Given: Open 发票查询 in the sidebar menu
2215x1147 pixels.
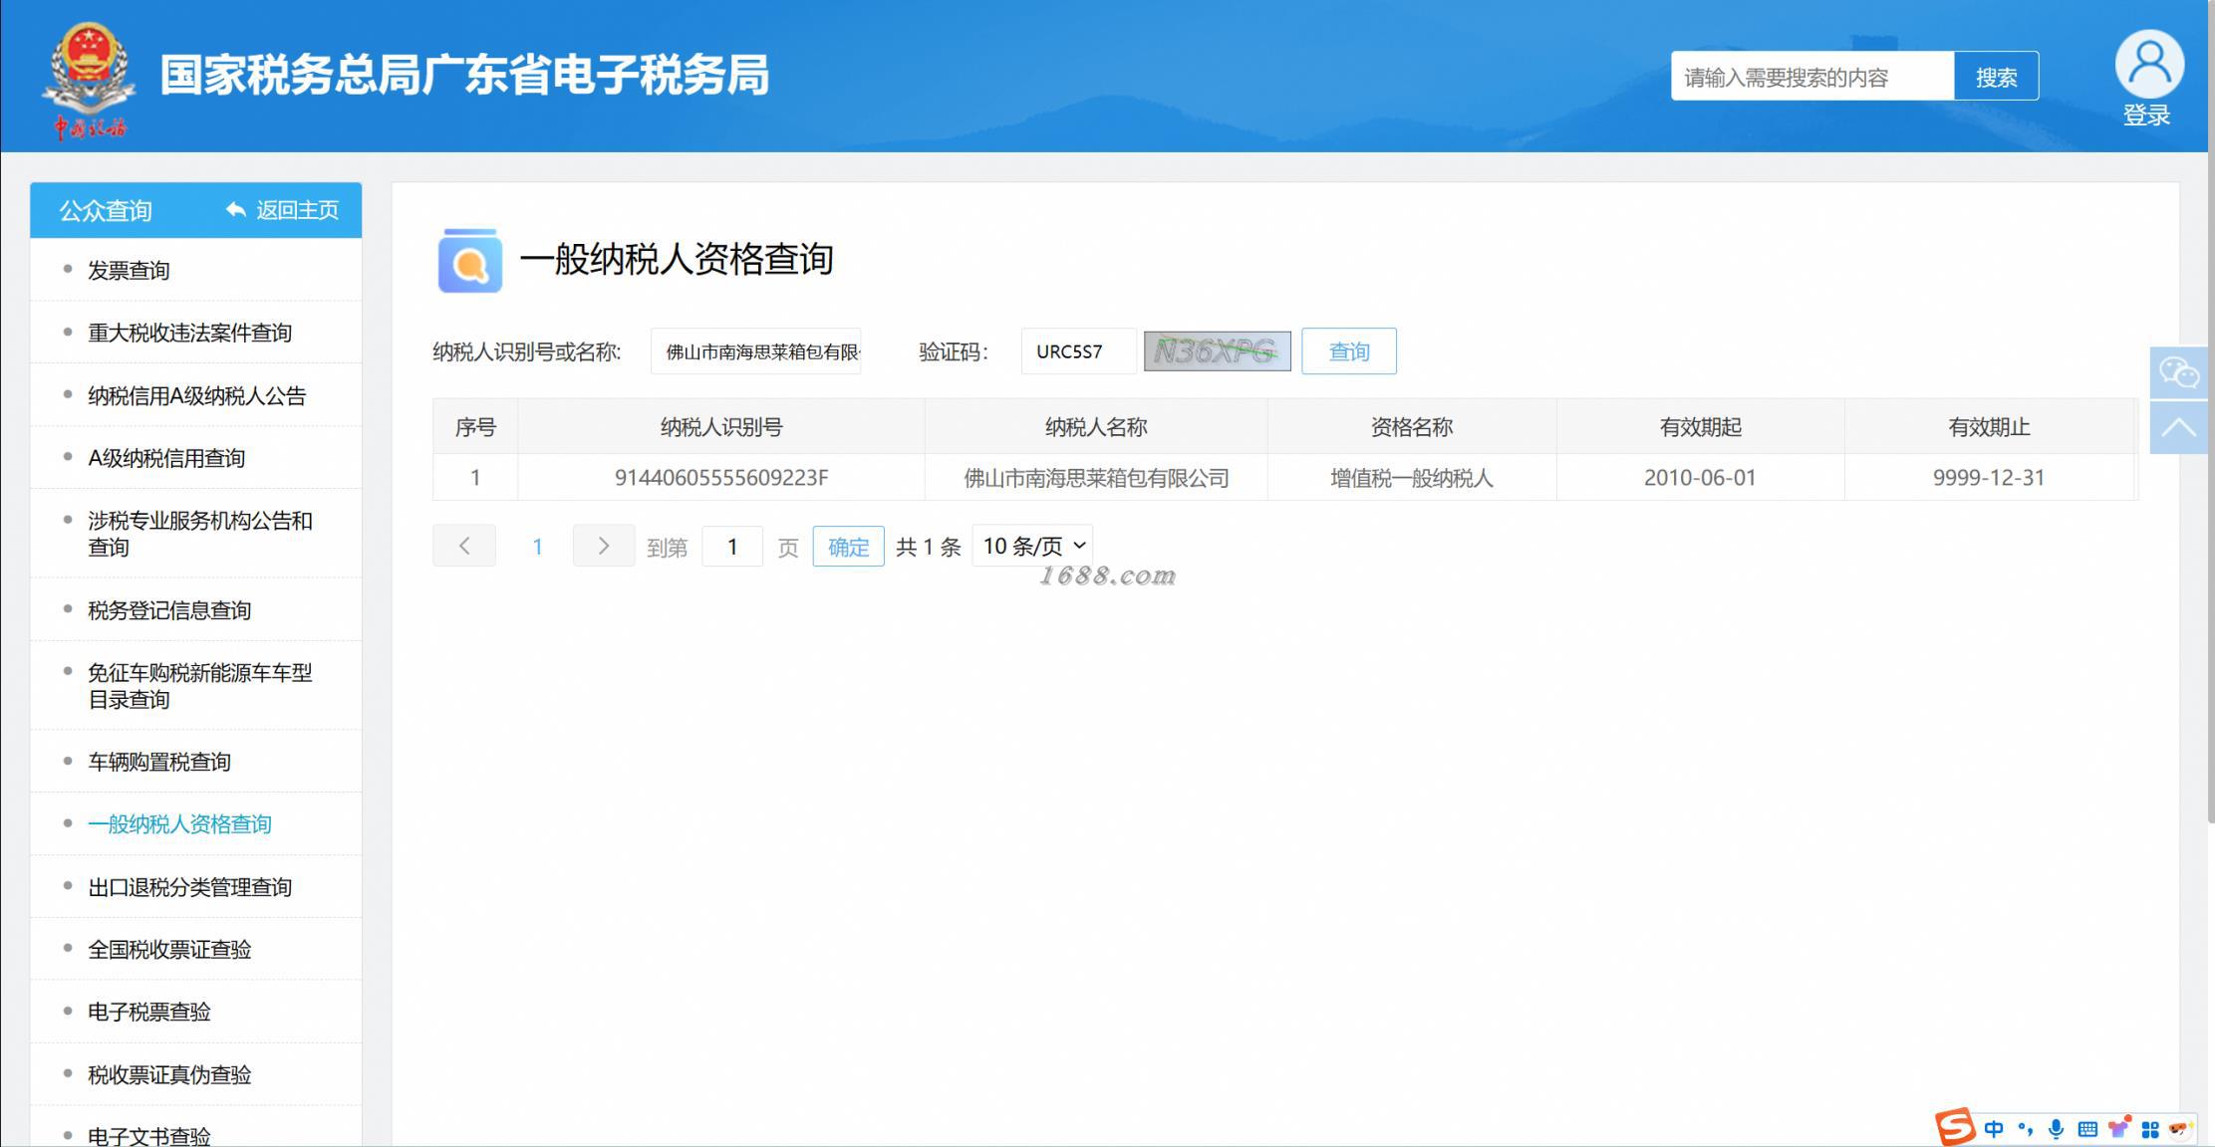Looking at the screenshot, I should (x=129, y=271).
